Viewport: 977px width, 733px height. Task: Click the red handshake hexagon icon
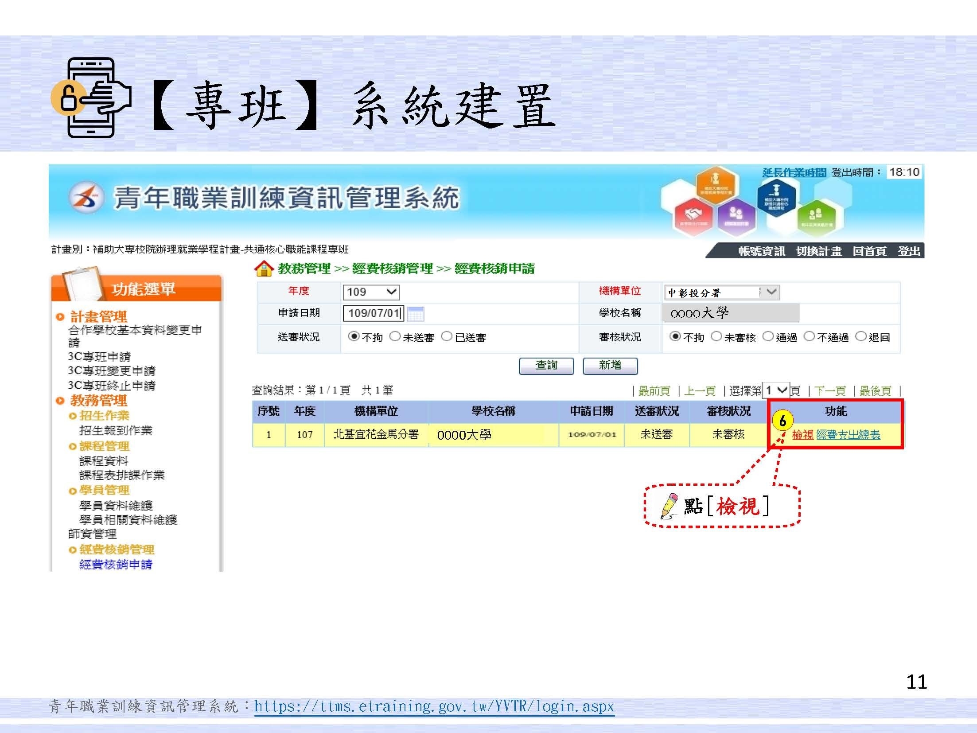(693, 216)
